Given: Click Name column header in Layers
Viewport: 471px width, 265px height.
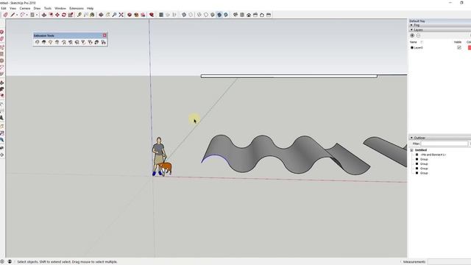Looking at the screenshot, I should point(414,42).
